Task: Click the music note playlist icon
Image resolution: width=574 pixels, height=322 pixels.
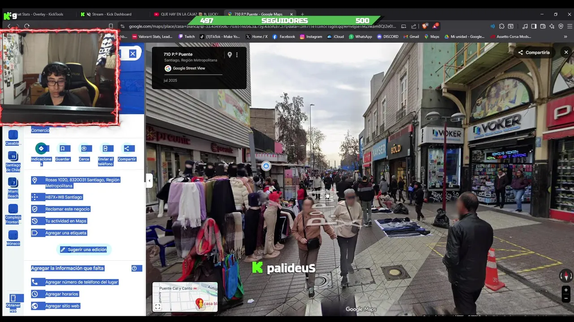Action: coord(525,26)
